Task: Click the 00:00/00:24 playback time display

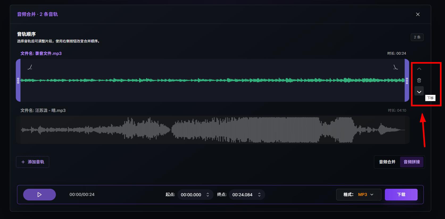Action: tap(82, 195)
